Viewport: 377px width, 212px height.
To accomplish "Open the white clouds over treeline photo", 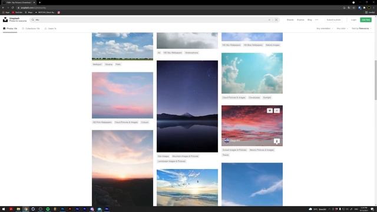I will pos(123,47).
